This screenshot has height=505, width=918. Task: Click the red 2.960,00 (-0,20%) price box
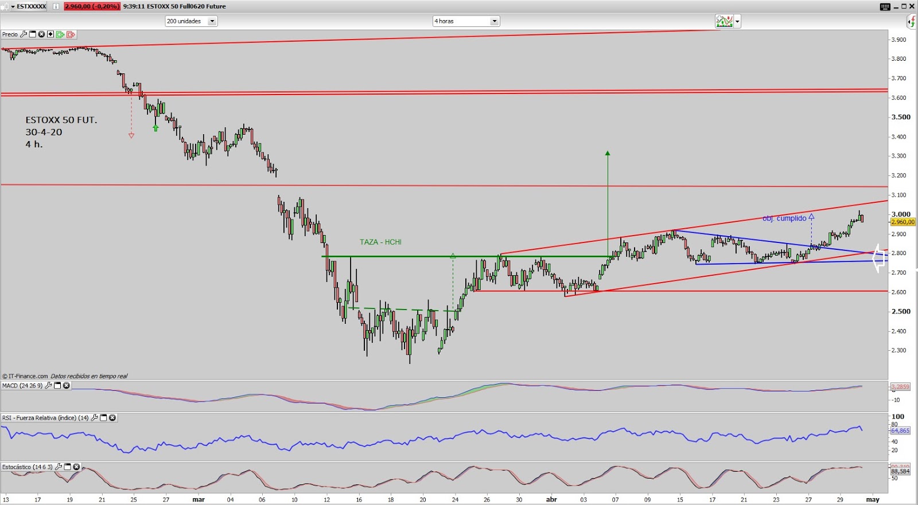coord(92,6)
